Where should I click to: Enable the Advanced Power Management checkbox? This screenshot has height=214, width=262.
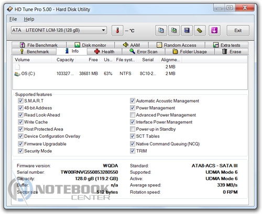[x=133, y=115]
